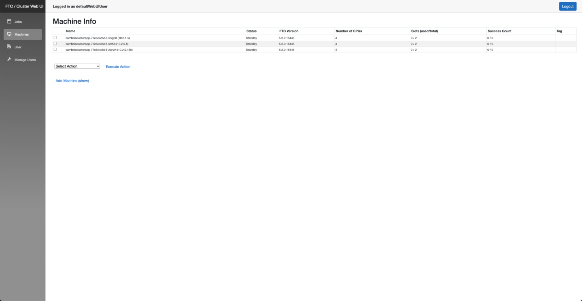Expand the Add Machine section

click(x=72, y=81)
